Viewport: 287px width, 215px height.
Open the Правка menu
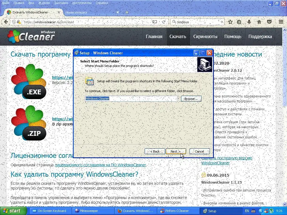19,3
